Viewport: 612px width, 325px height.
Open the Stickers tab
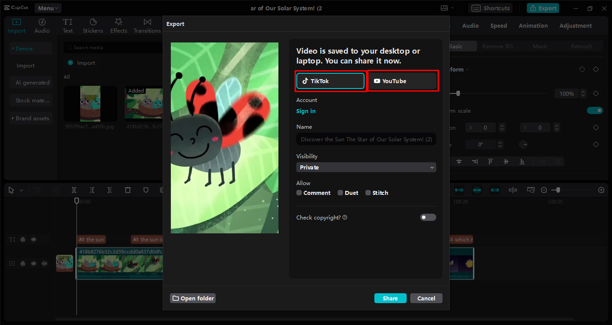[93, 26]
